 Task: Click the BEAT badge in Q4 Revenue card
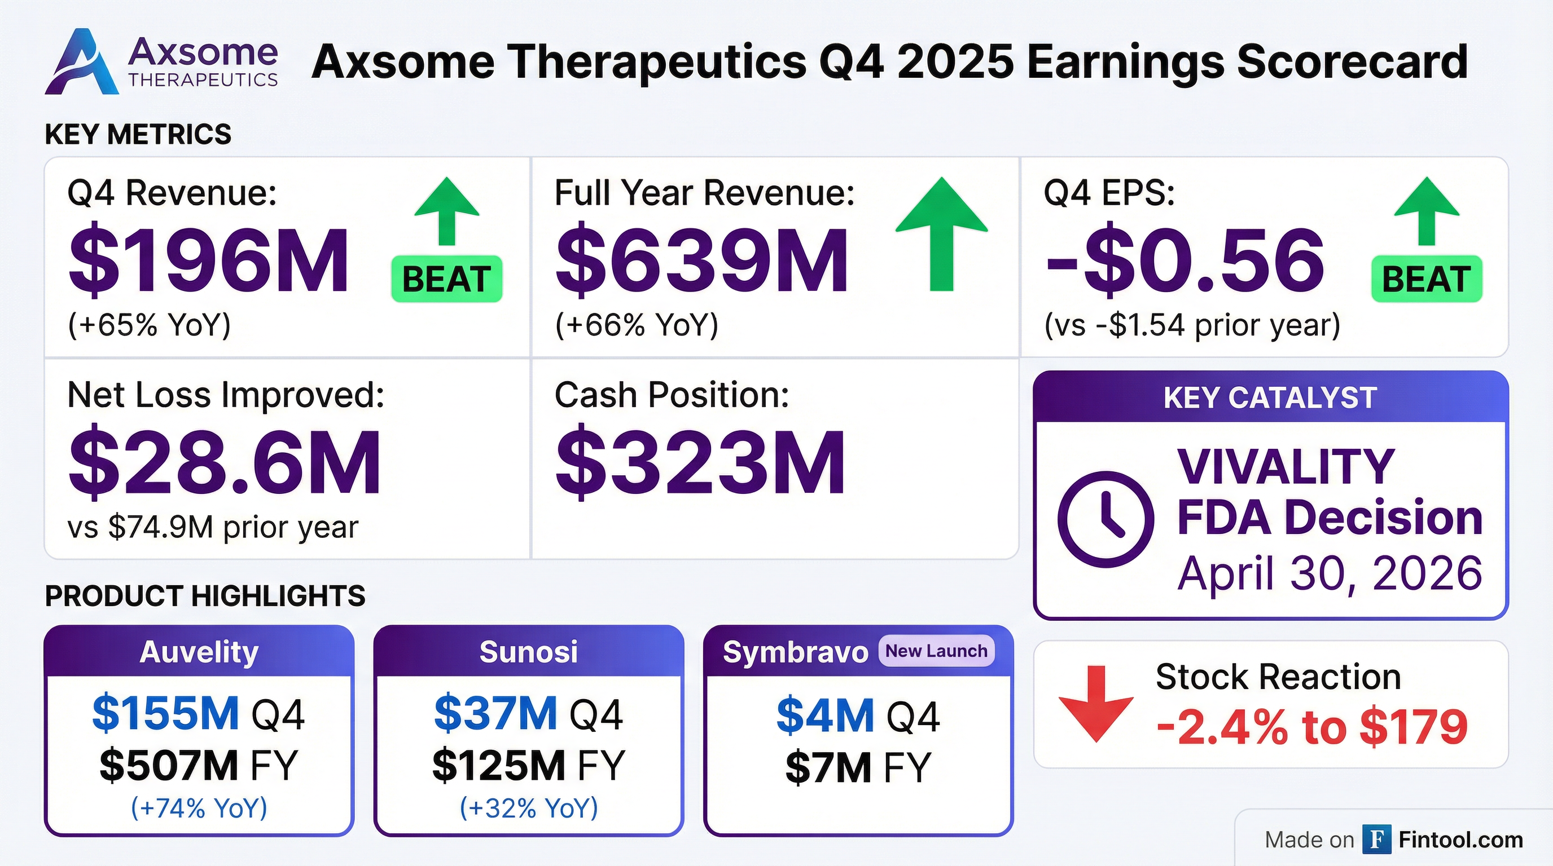point(447,279)
